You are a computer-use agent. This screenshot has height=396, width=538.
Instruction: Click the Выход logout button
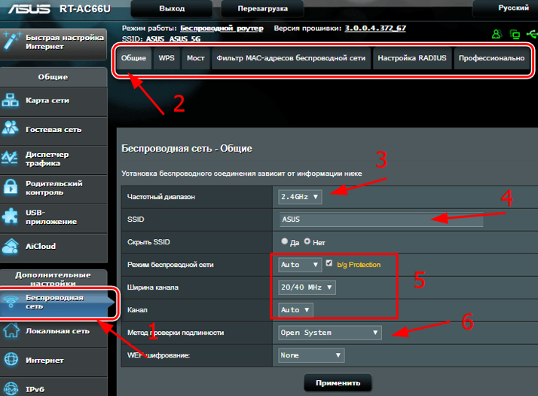click(x=172, y=8)
